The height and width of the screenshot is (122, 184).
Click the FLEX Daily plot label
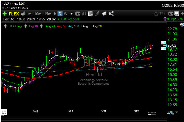pos(15,26)
